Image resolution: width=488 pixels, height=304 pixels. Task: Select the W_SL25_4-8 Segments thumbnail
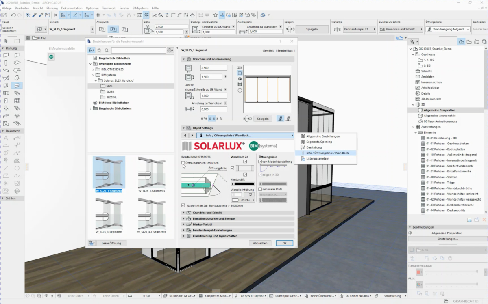152,216
